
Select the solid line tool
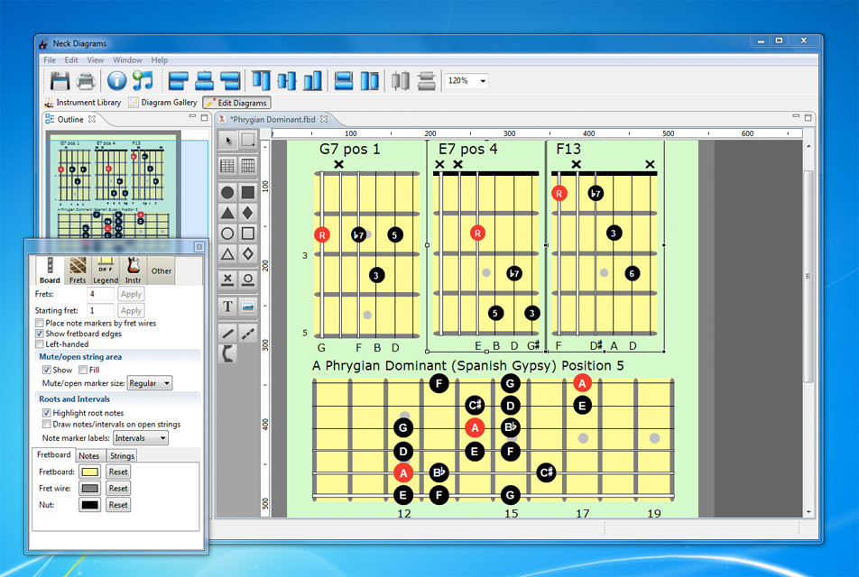(x=228, y=333)
